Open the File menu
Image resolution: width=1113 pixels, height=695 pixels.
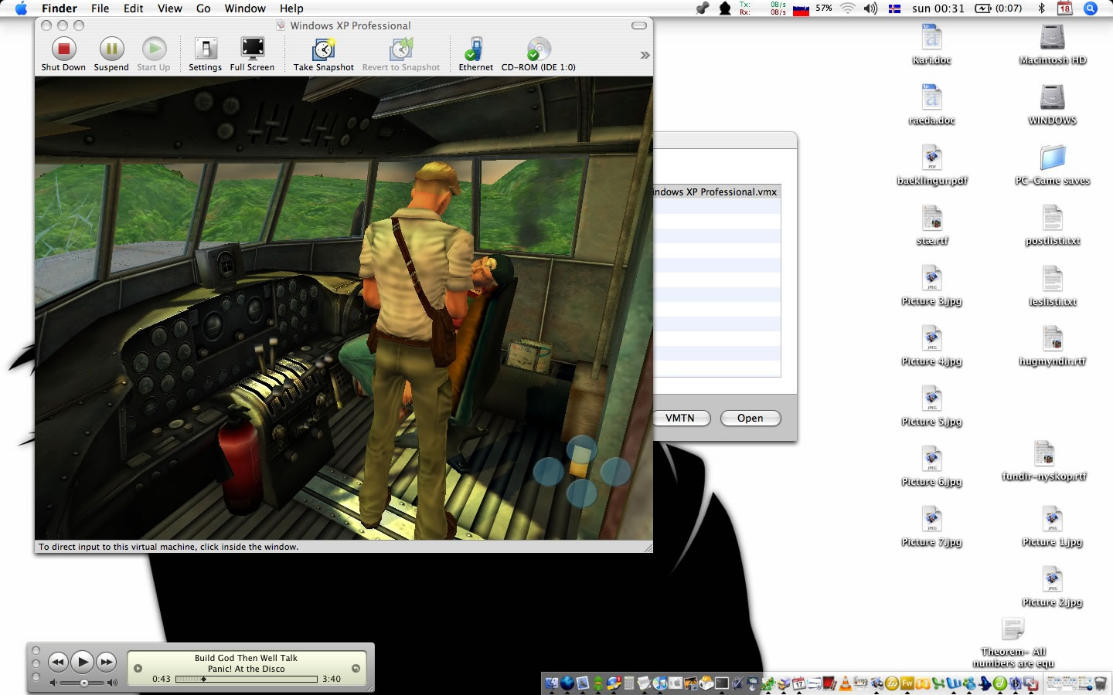coord(100,8)
